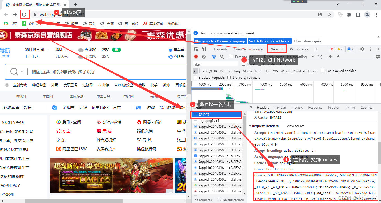Enable the Blocked Requests checkbox
The image size is (381, 203).
point(195,77)
